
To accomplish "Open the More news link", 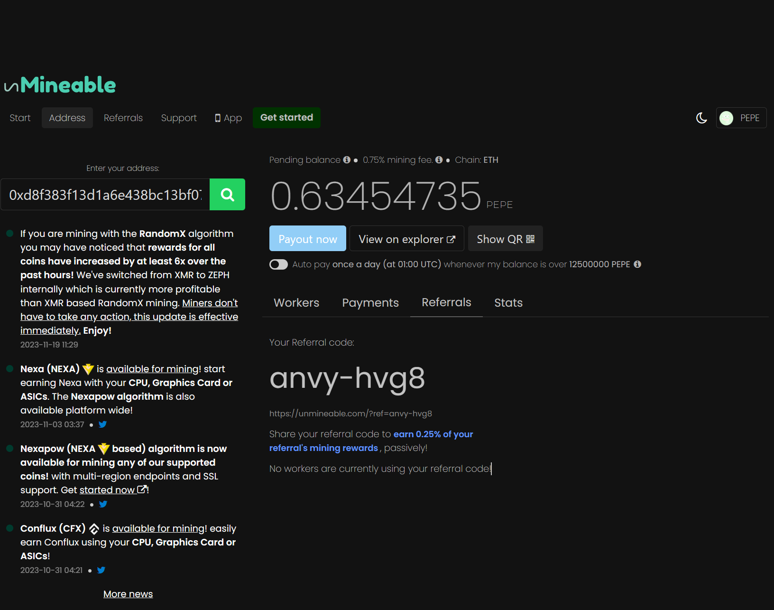I will point(128,594).
